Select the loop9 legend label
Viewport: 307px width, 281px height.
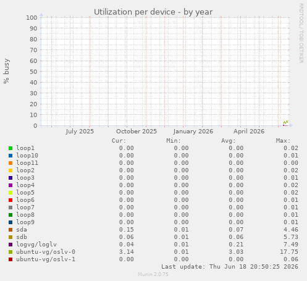[25, 222]
